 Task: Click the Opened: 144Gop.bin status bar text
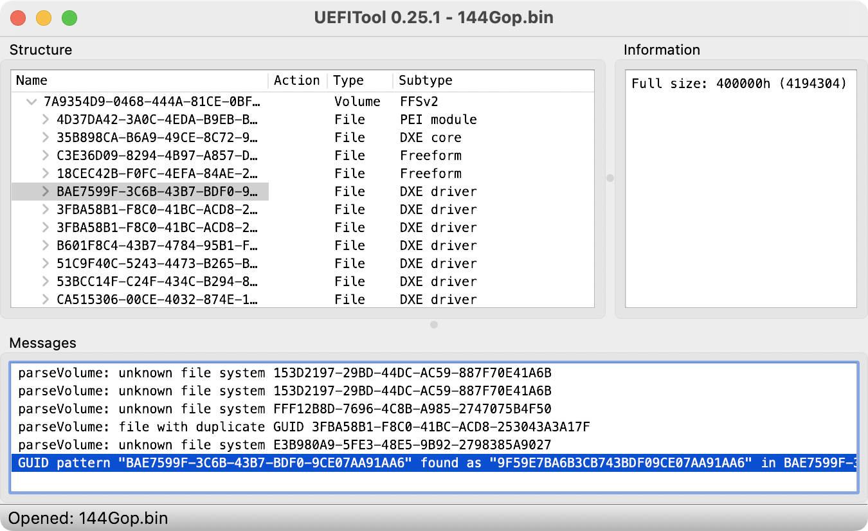tap(88, 518)
